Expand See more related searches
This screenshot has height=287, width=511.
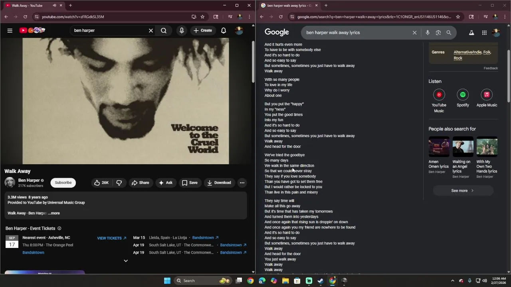click(463, 191)
